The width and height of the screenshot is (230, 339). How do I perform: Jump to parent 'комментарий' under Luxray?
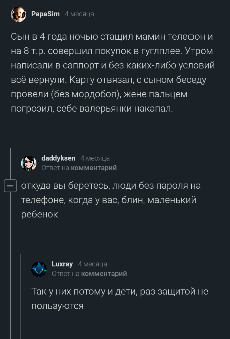tap(104, 274)
